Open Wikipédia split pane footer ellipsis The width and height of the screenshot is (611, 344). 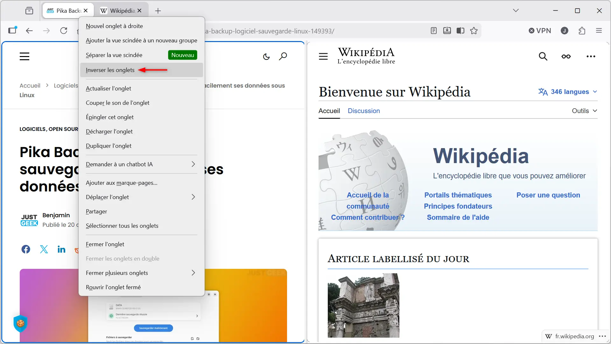[x=602, y=336]
